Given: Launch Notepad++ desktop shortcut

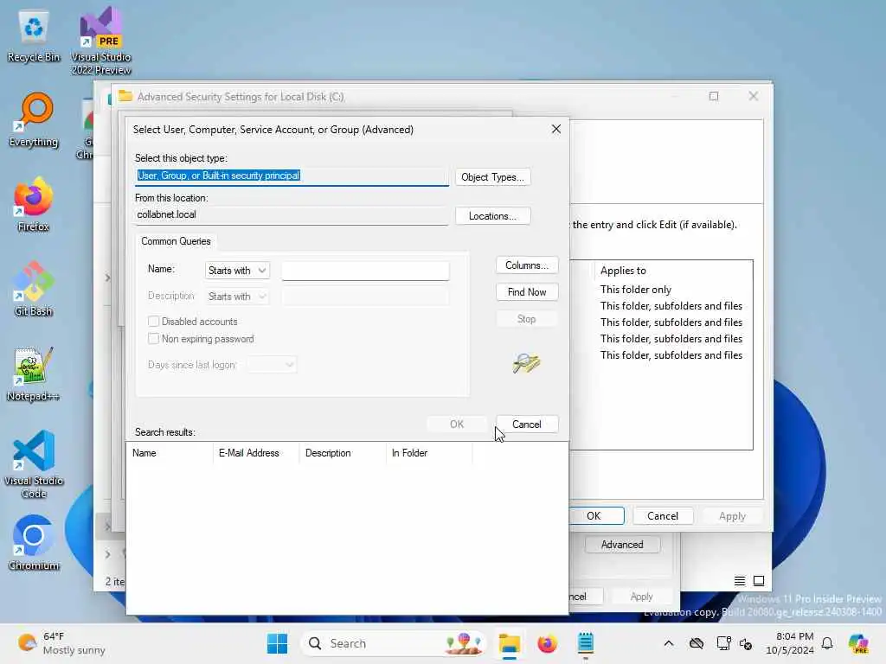Looking at the screenshot, I should pos(34,373).
